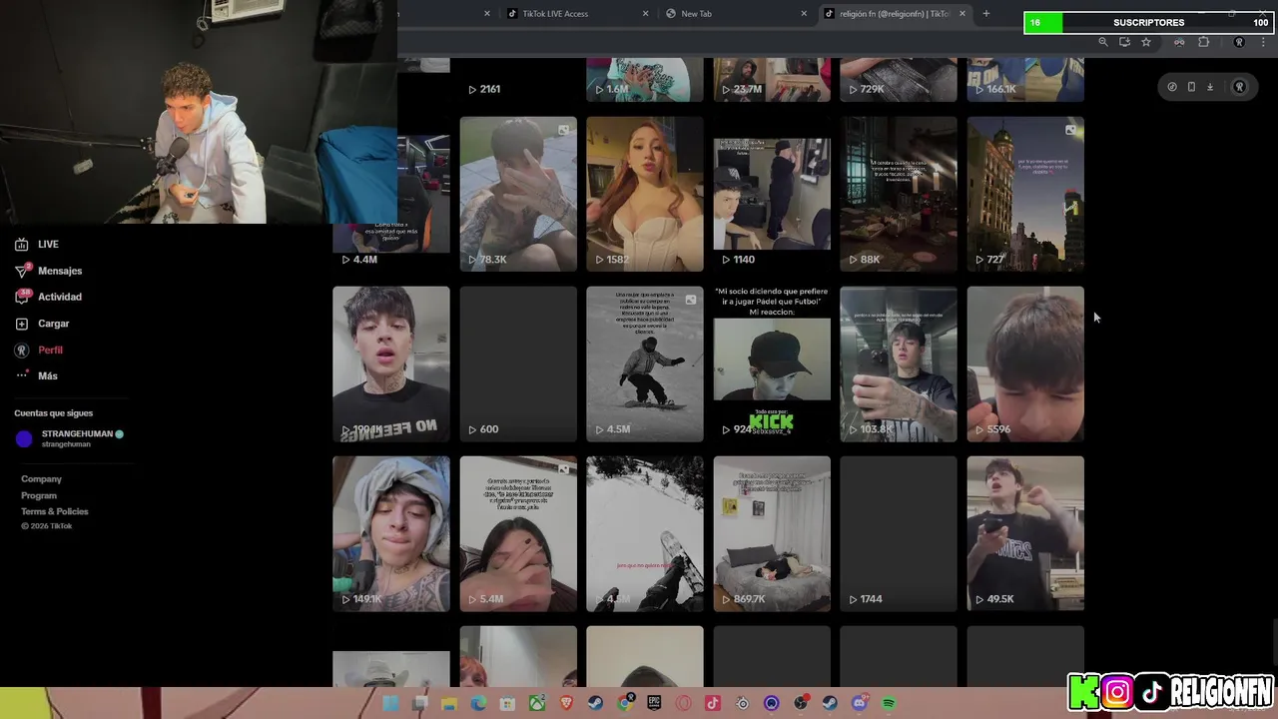Go to Perfil in sidebar

click(39, 350)
